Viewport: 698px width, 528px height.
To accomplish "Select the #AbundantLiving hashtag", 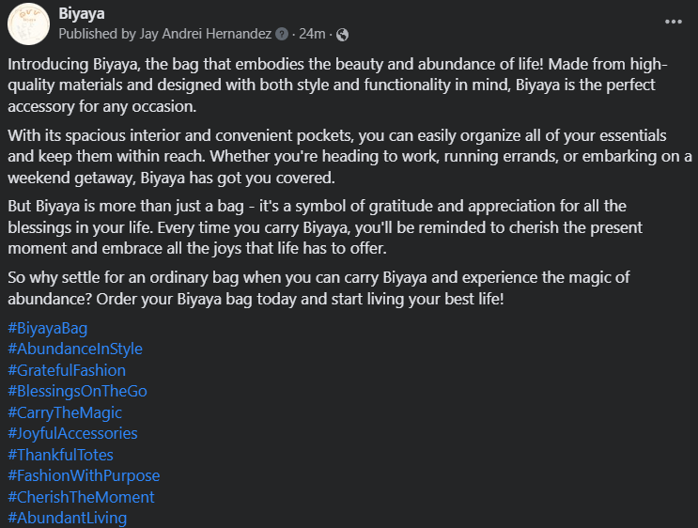I will [x=67, y=518].
